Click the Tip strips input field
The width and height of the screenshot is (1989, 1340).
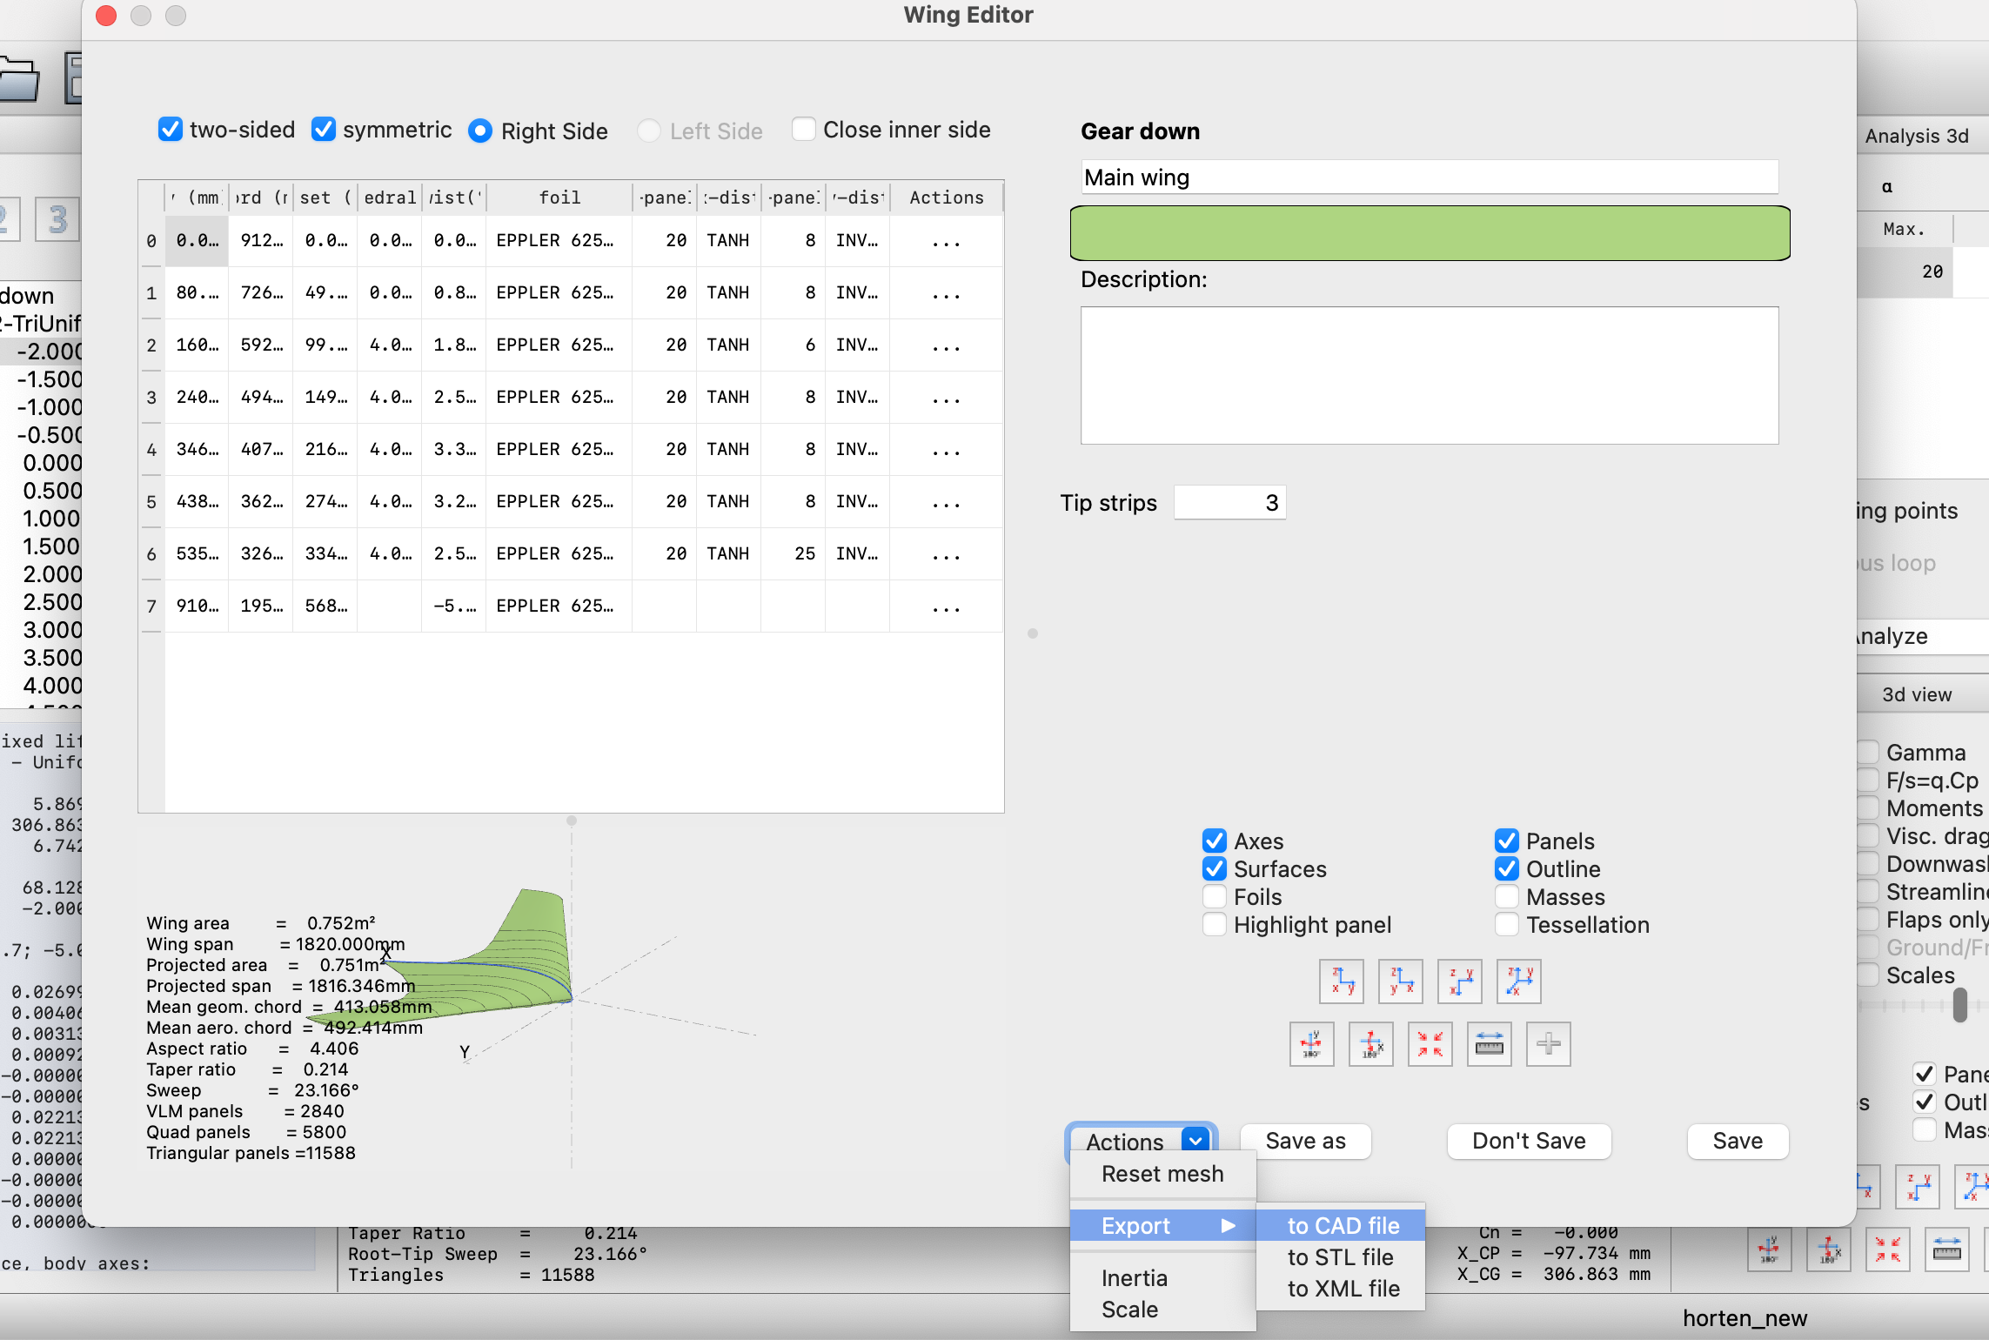point(1229,503)
